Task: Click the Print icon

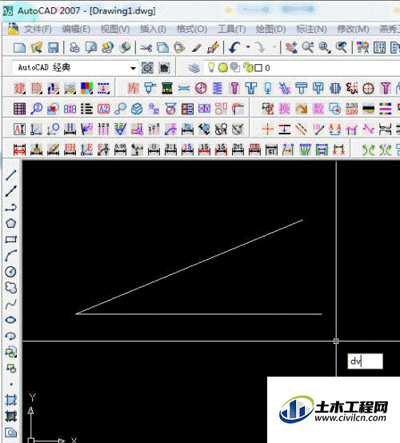Action: 74,47
